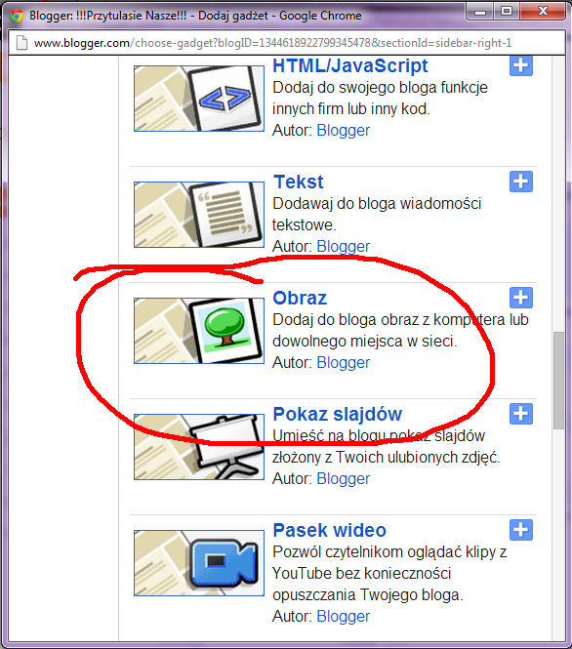Open Blogger author link under Tekst
The image size is (572, 649).
click(x=344, y=246)
